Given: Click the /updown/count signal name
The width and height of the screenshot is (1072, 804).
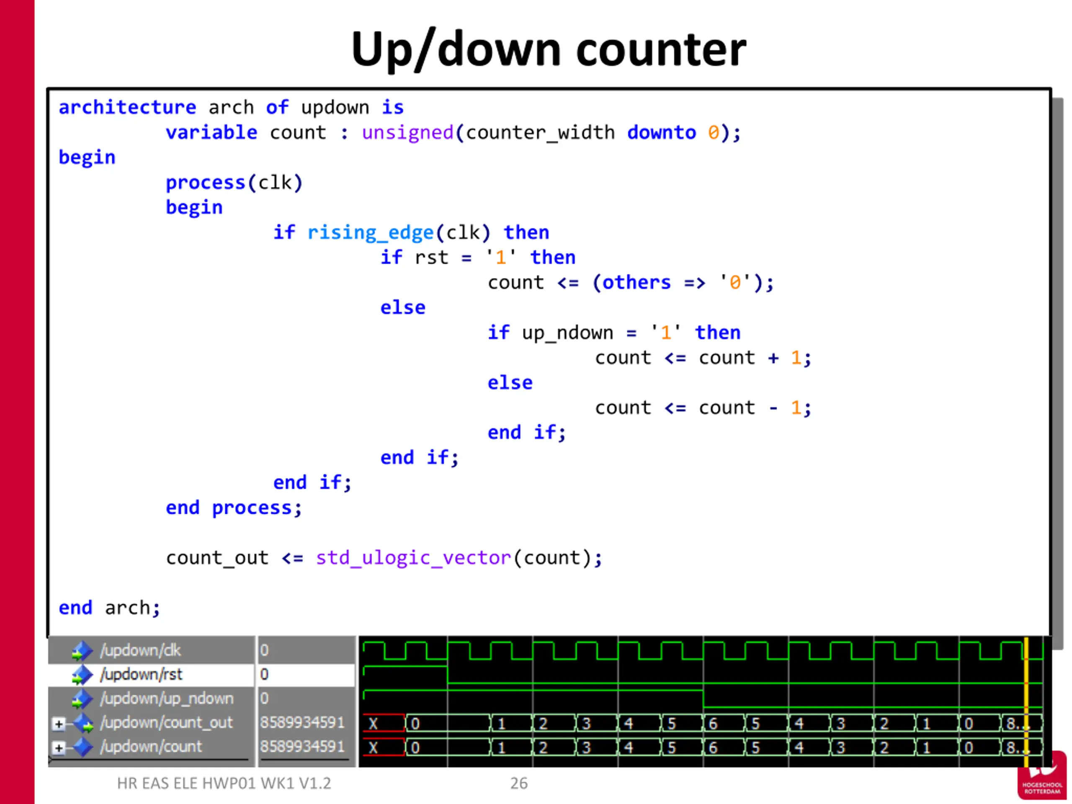Looking at the screenshot, I should tap(151, 746).
